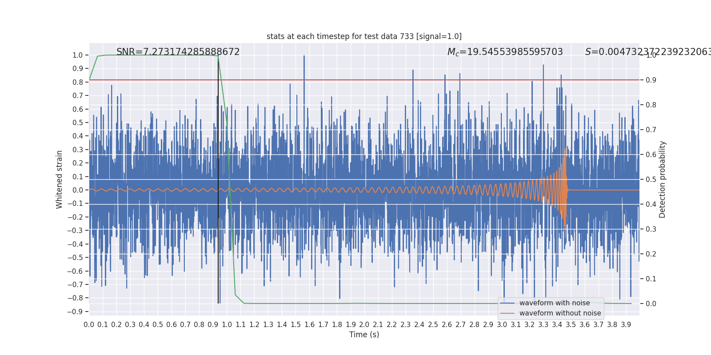This screenshot has width=711, height=355.
Task: Click 'waveform with noise' legend entry
Action: pyautogui.click(x=555, y=303)
